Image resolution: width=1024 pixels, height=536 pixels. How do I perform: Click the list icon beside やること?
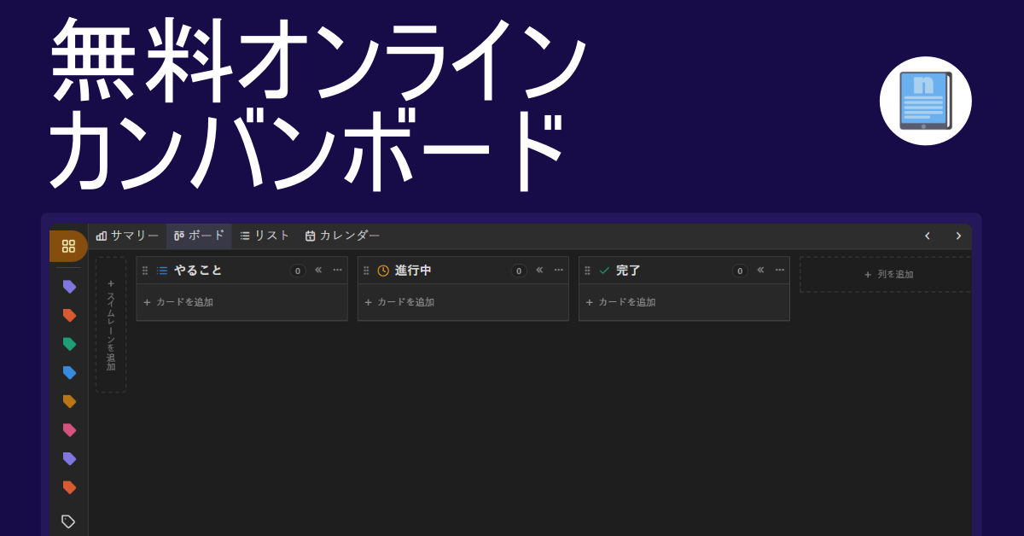[162, 271]
